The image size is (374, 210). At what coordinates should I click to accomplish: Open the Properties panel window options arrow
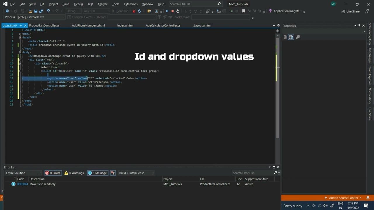(x=355, y=26)
